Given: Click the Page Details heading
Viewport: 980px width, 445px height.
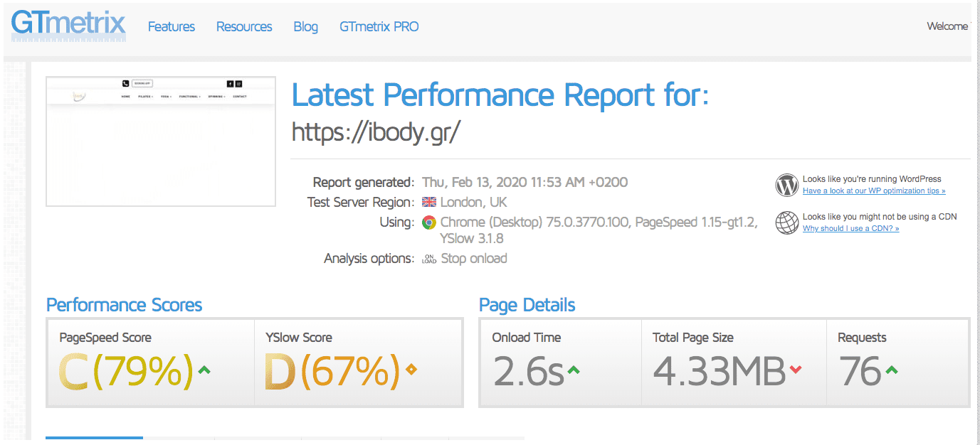Looking at the screenshot, I should pos(527,305).
